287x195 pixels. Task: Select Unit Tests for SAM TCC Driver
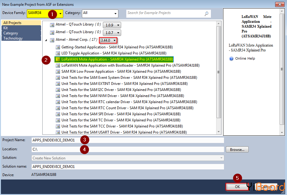[122, 126]
